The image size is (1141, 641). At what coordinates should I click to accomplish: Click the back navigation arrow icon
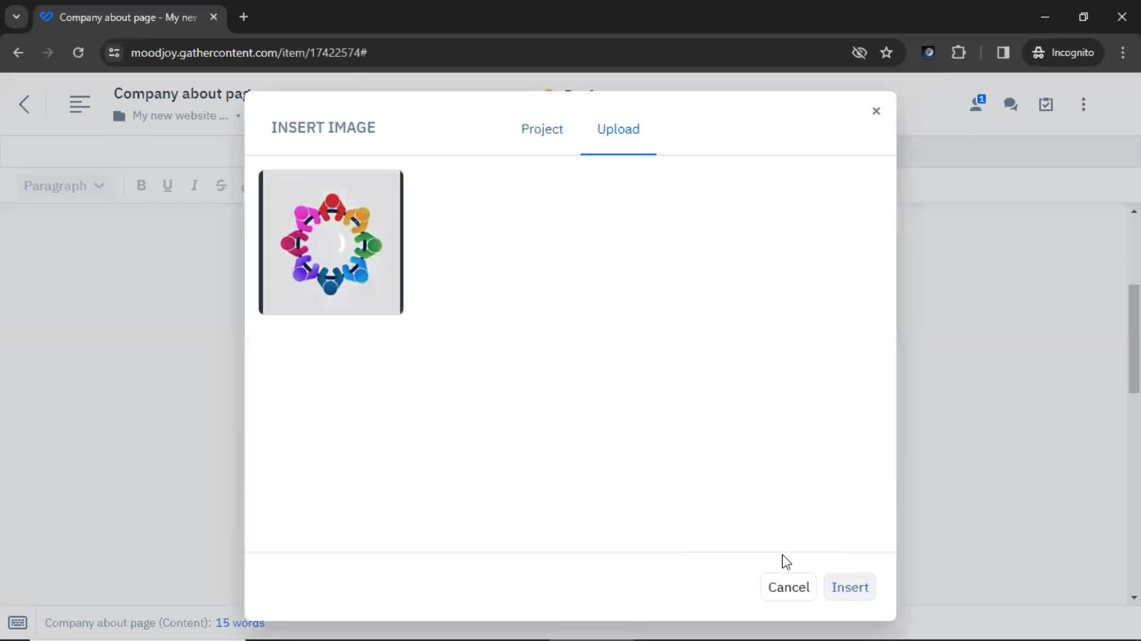(24, 104)
